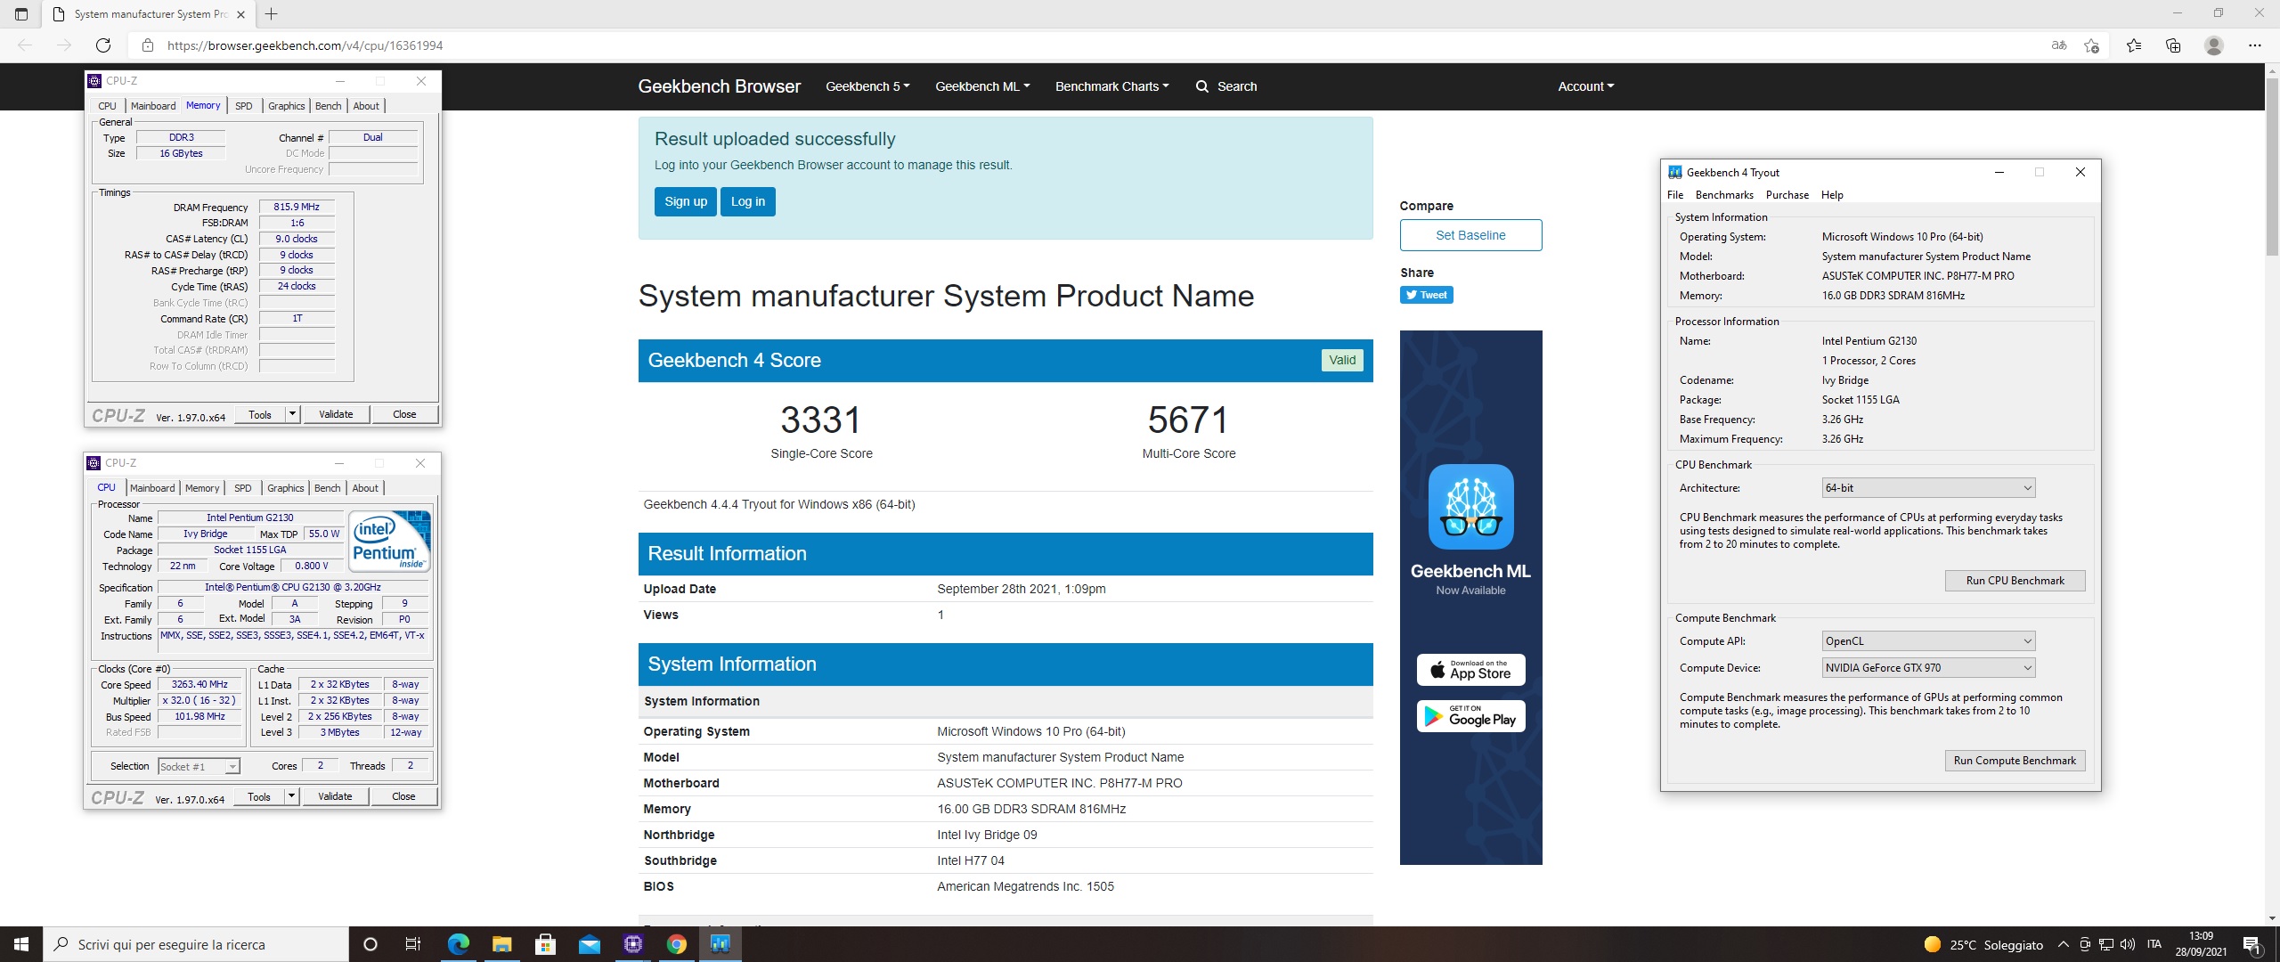Viewport: 2280px width, 962px height.
Task: Click the add-to-favorites star-plus icon
Action: (2092, 45)
